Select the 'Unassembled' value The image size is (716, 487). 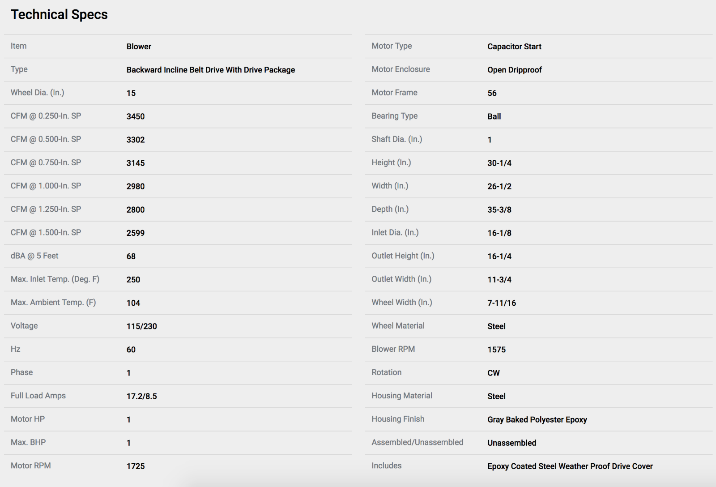coord(512,443)
